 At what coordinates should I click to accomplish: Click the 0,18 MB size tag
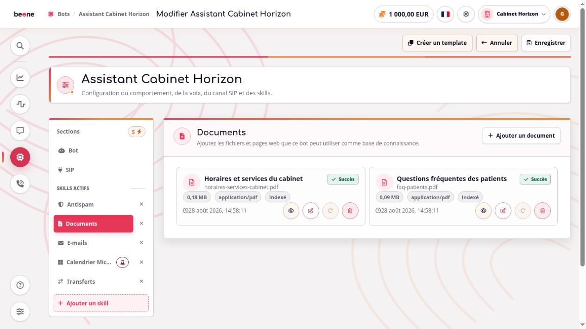(x=197, y=197)
